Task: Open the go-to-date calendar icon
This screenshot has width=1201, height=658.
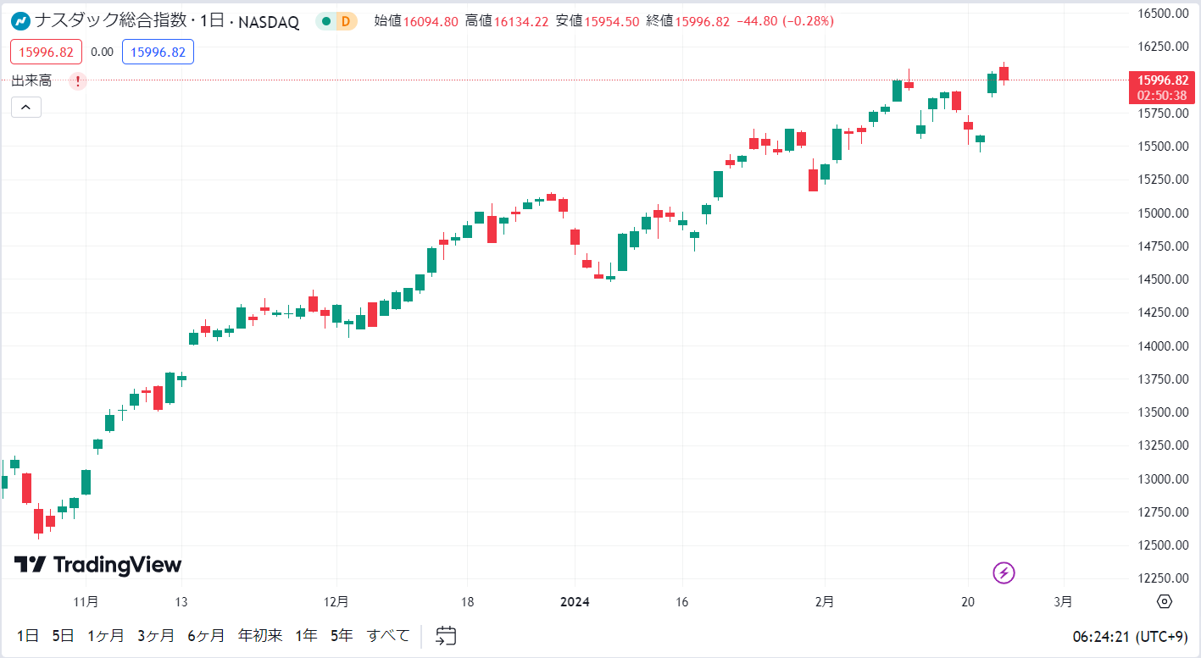Action: 447,635
